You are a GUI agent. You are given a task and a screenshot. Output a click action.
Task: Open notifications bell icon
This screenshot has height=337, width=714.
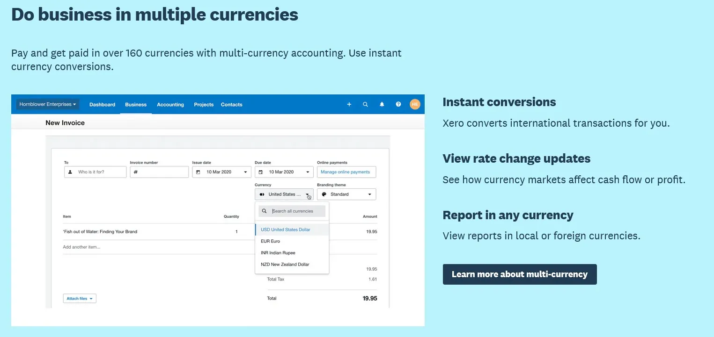pyautogui.click(x=382, y=104)
